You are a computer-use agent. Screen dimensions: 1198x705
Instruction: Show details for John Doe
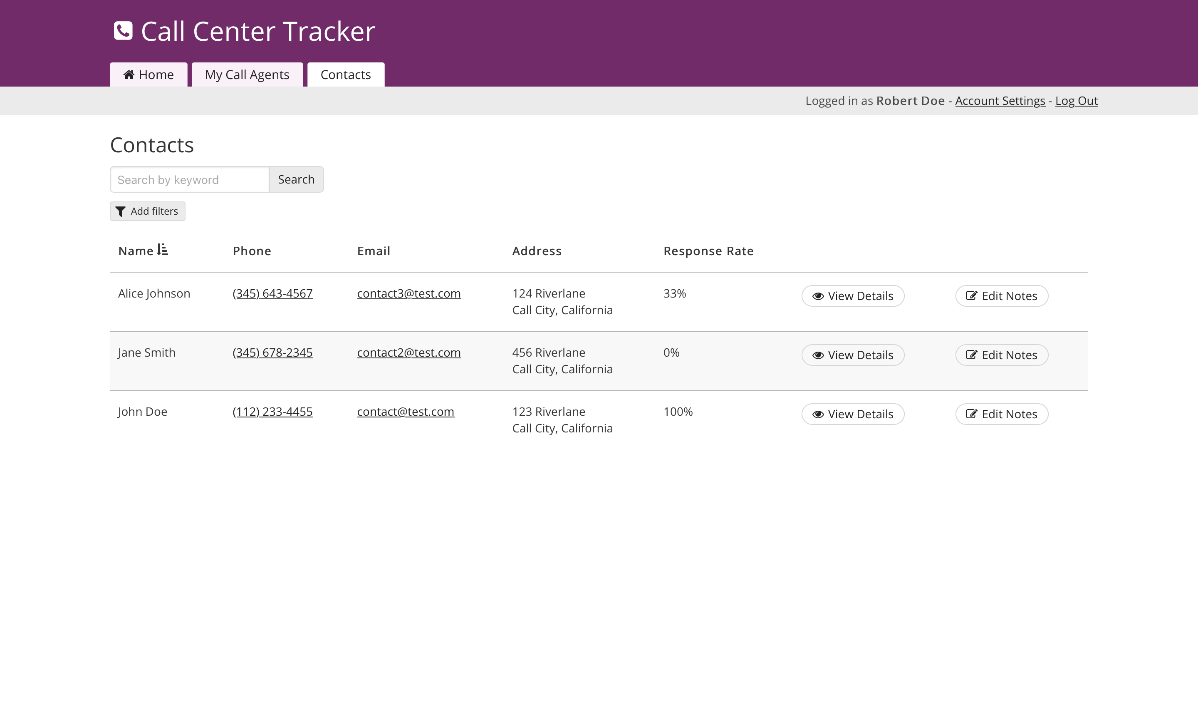(x=852, y=414)
